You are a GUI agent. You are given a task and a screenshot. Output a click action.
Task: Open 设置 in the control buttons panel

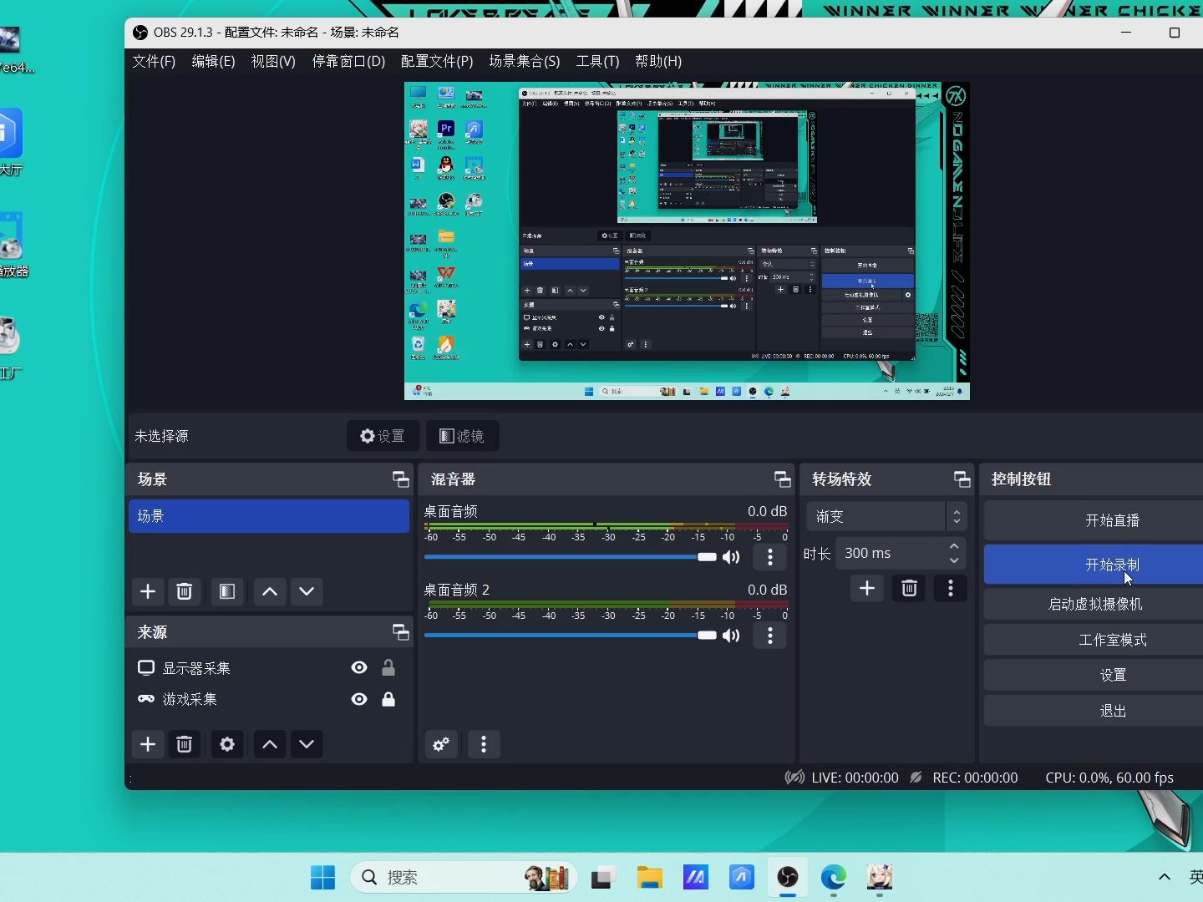pyautogui.click(x=1094, y=675)
